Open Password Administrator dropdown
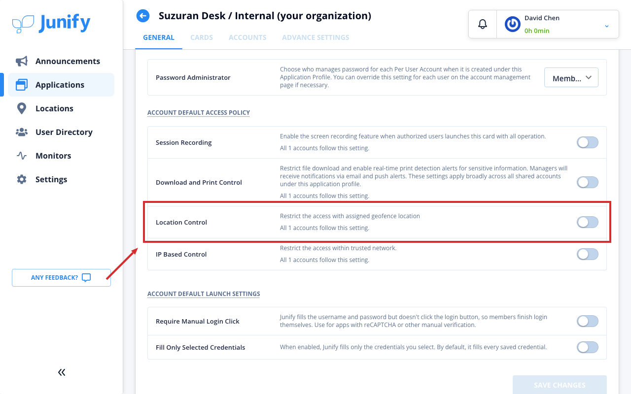This screenshot has height=394, width=631. (571, 78)
